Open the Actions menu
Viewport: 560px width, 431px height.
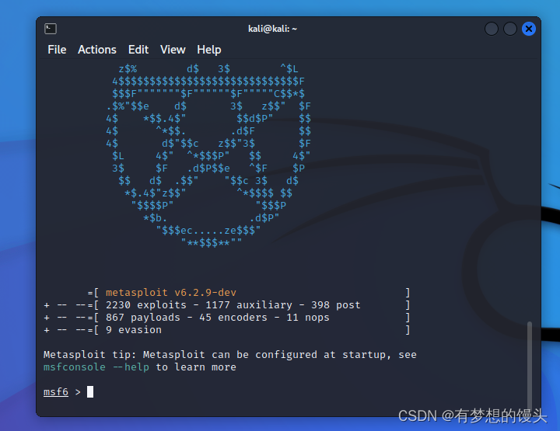pyautogui.click(x=97, y=50)
